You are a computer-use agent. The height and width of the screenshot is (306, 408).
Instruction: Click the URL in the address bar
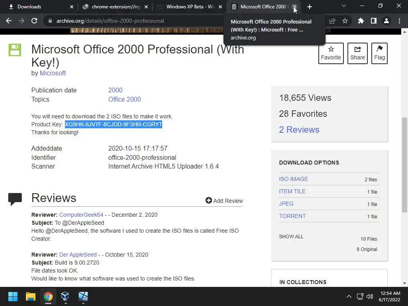tap(110, 21)
